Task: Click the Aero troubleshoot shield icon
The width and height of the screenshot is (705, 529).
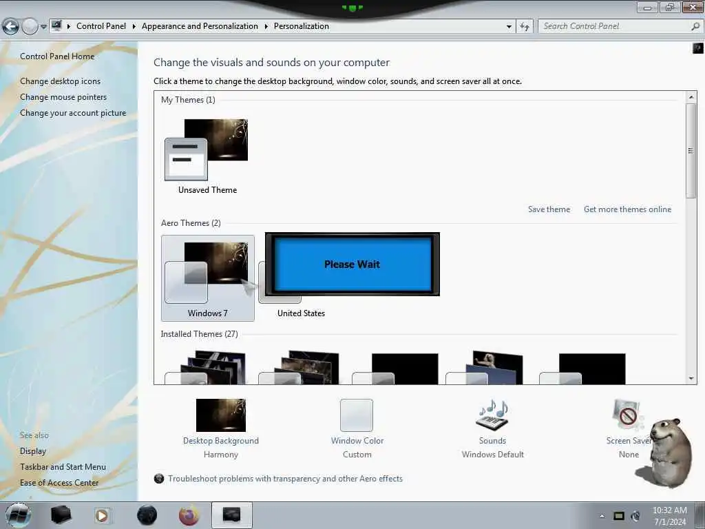Action: 159,479
